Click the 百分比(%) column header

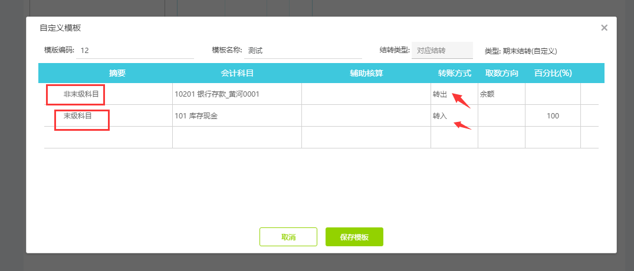coord(553,73)
